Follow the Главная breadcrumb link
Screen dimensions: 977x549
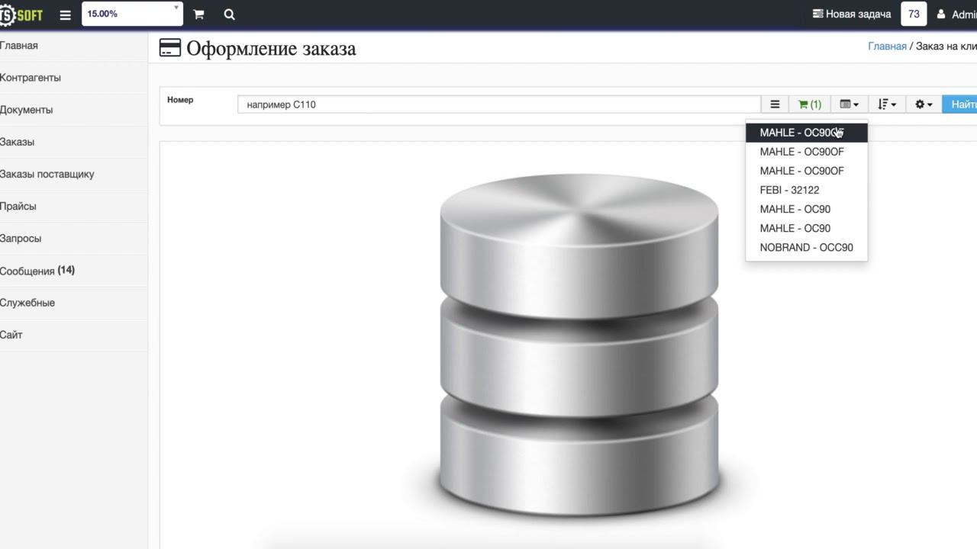[x=887, y=47]
